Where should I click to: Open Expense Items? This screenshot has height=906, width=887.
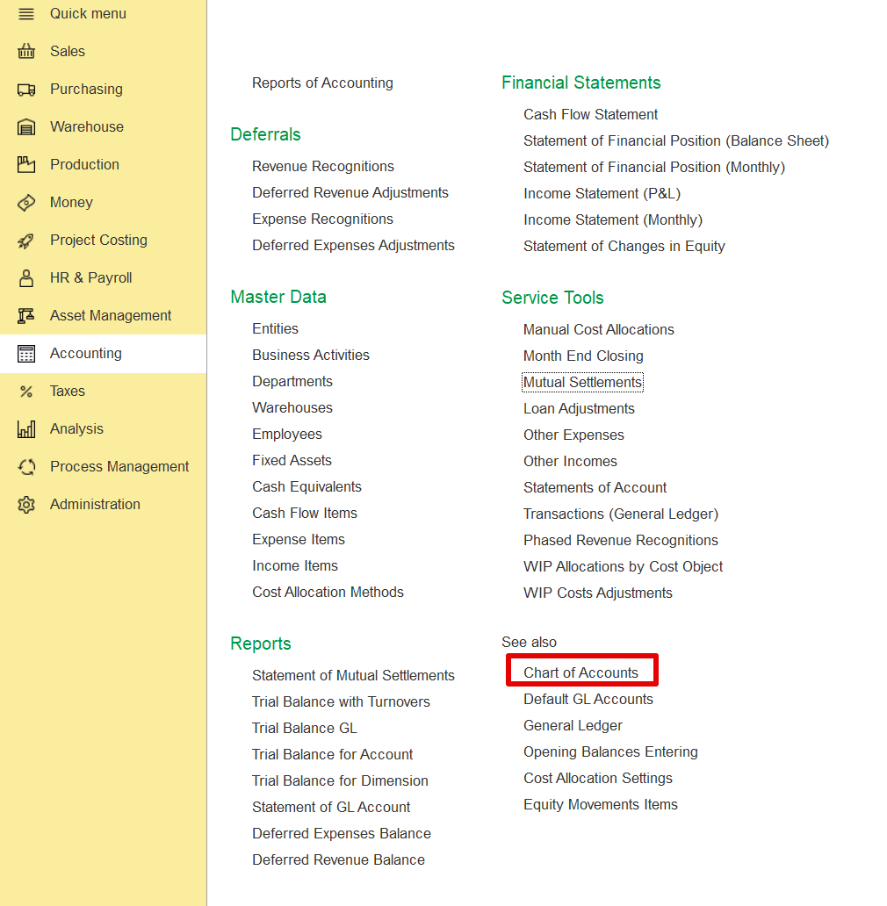point(299,540)
